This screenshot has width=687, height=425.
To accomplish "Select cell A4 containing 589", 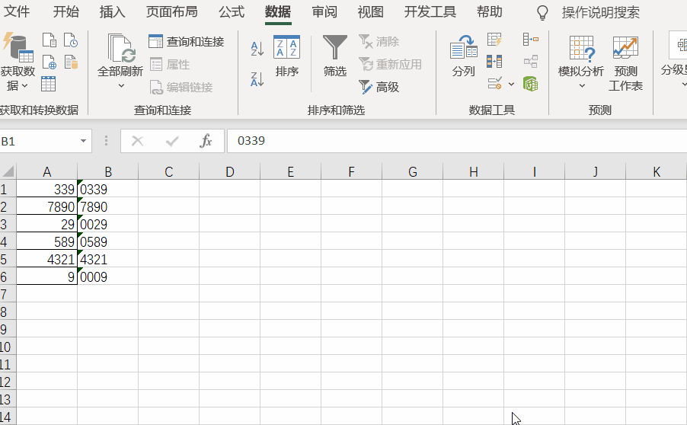I will (x=47, y=241).
